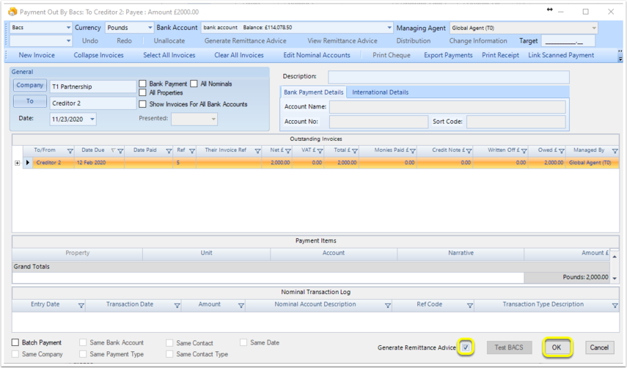Click New Invoice in toolbar
The image size is (627, 368).
pyautogui.click(x=37, y=55)
